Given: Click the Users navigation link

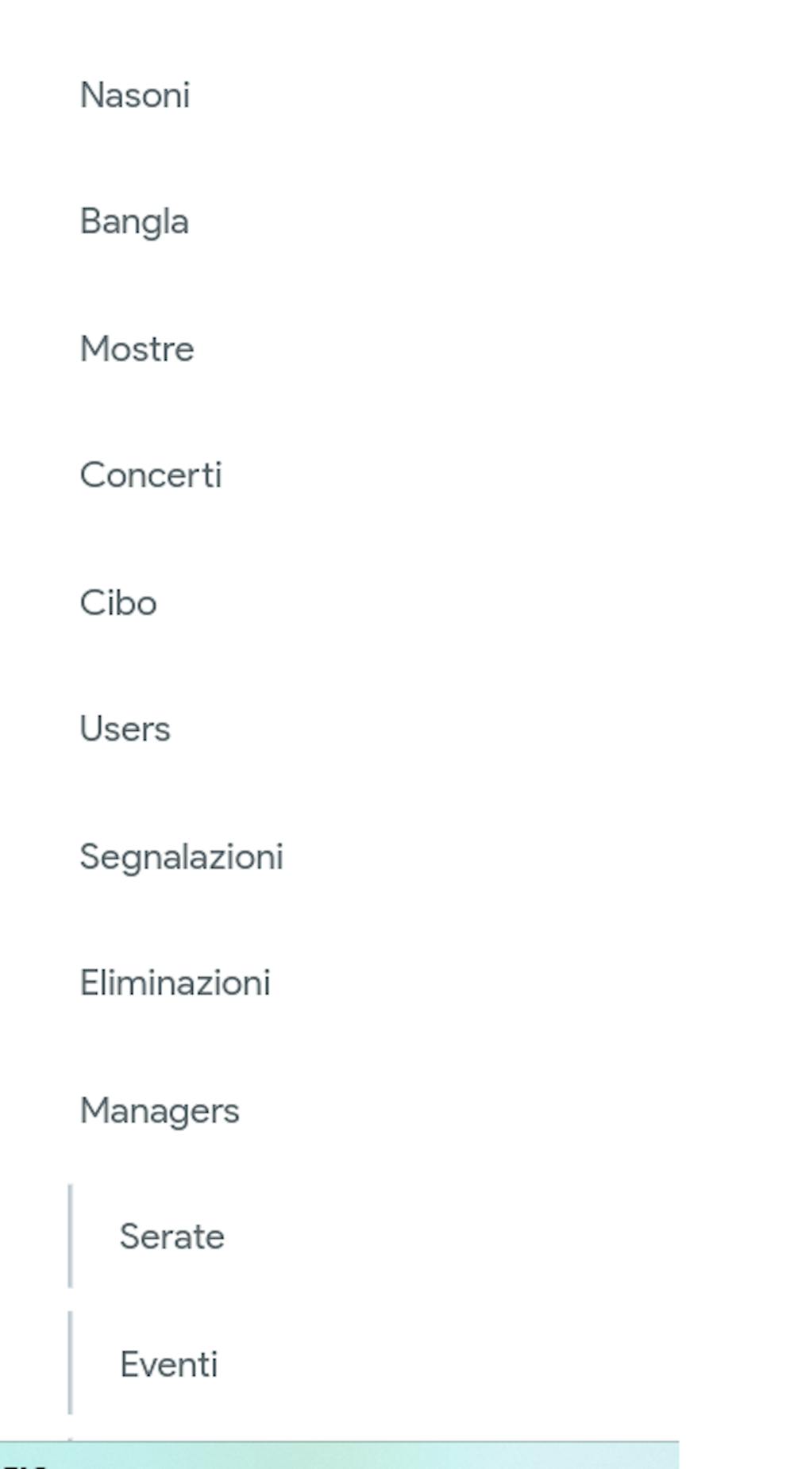Looking at the screenshot, I should [x=125, y=729].
